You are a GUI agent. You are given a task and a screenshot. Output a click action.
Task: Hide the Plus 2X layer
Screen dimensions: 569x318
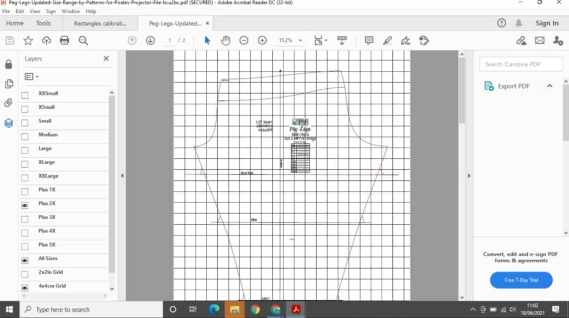click(x=25, y=205)
